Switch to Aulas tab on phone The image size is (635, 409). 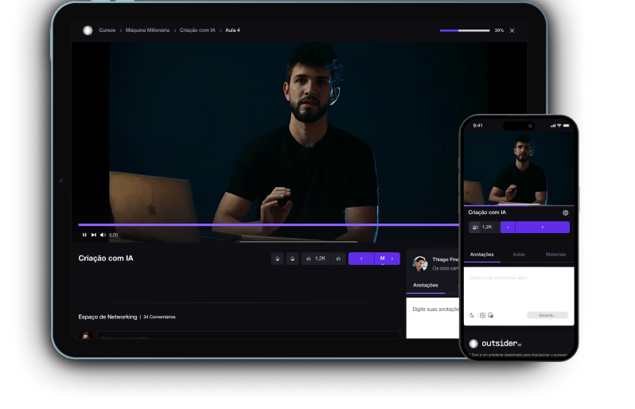click(519, 255)
